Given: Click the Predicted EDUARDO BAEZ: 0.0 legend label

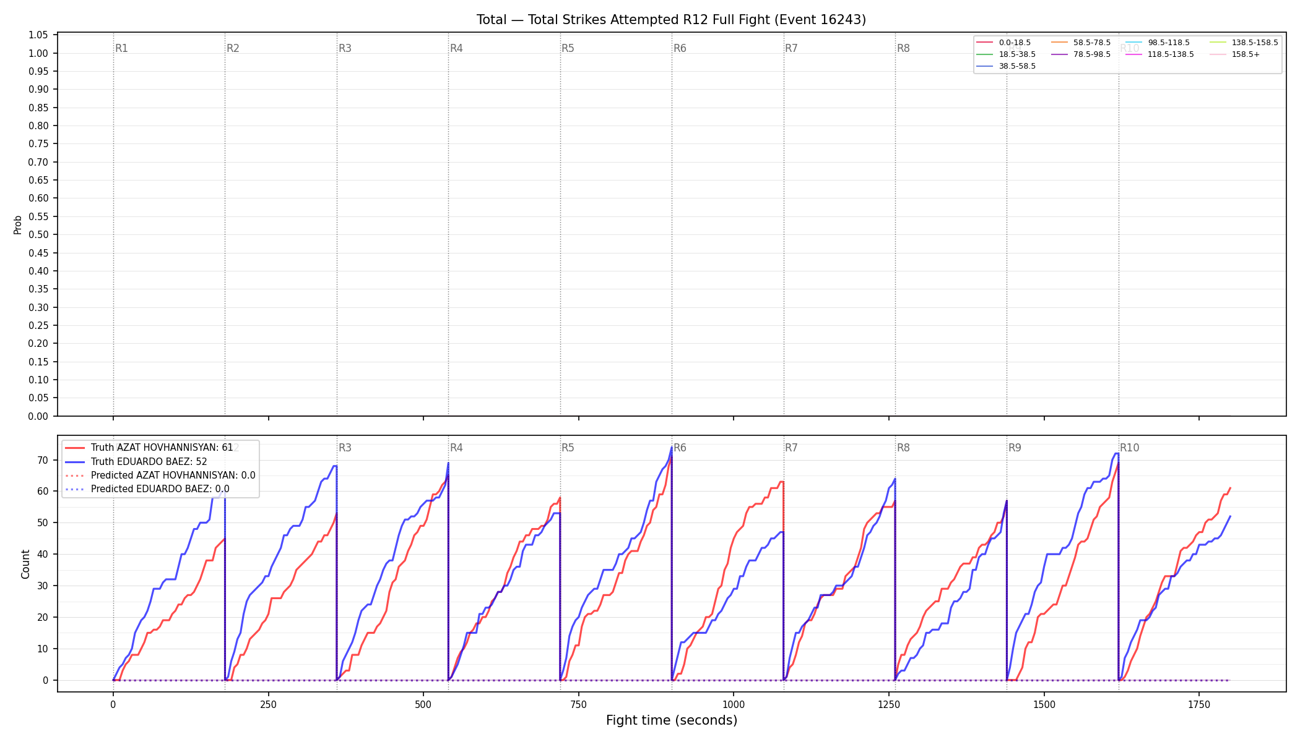Looking at the screenshot, I should click(x=160, y=489).
